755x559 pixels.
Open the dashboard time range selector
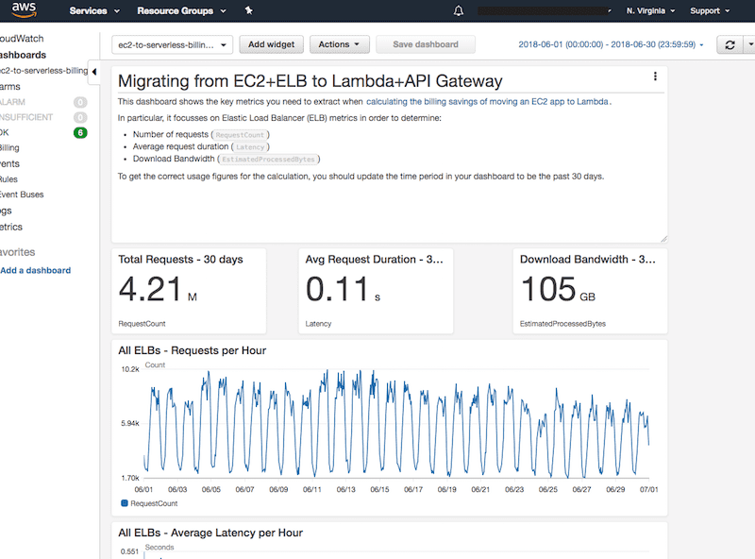(612, 44)
